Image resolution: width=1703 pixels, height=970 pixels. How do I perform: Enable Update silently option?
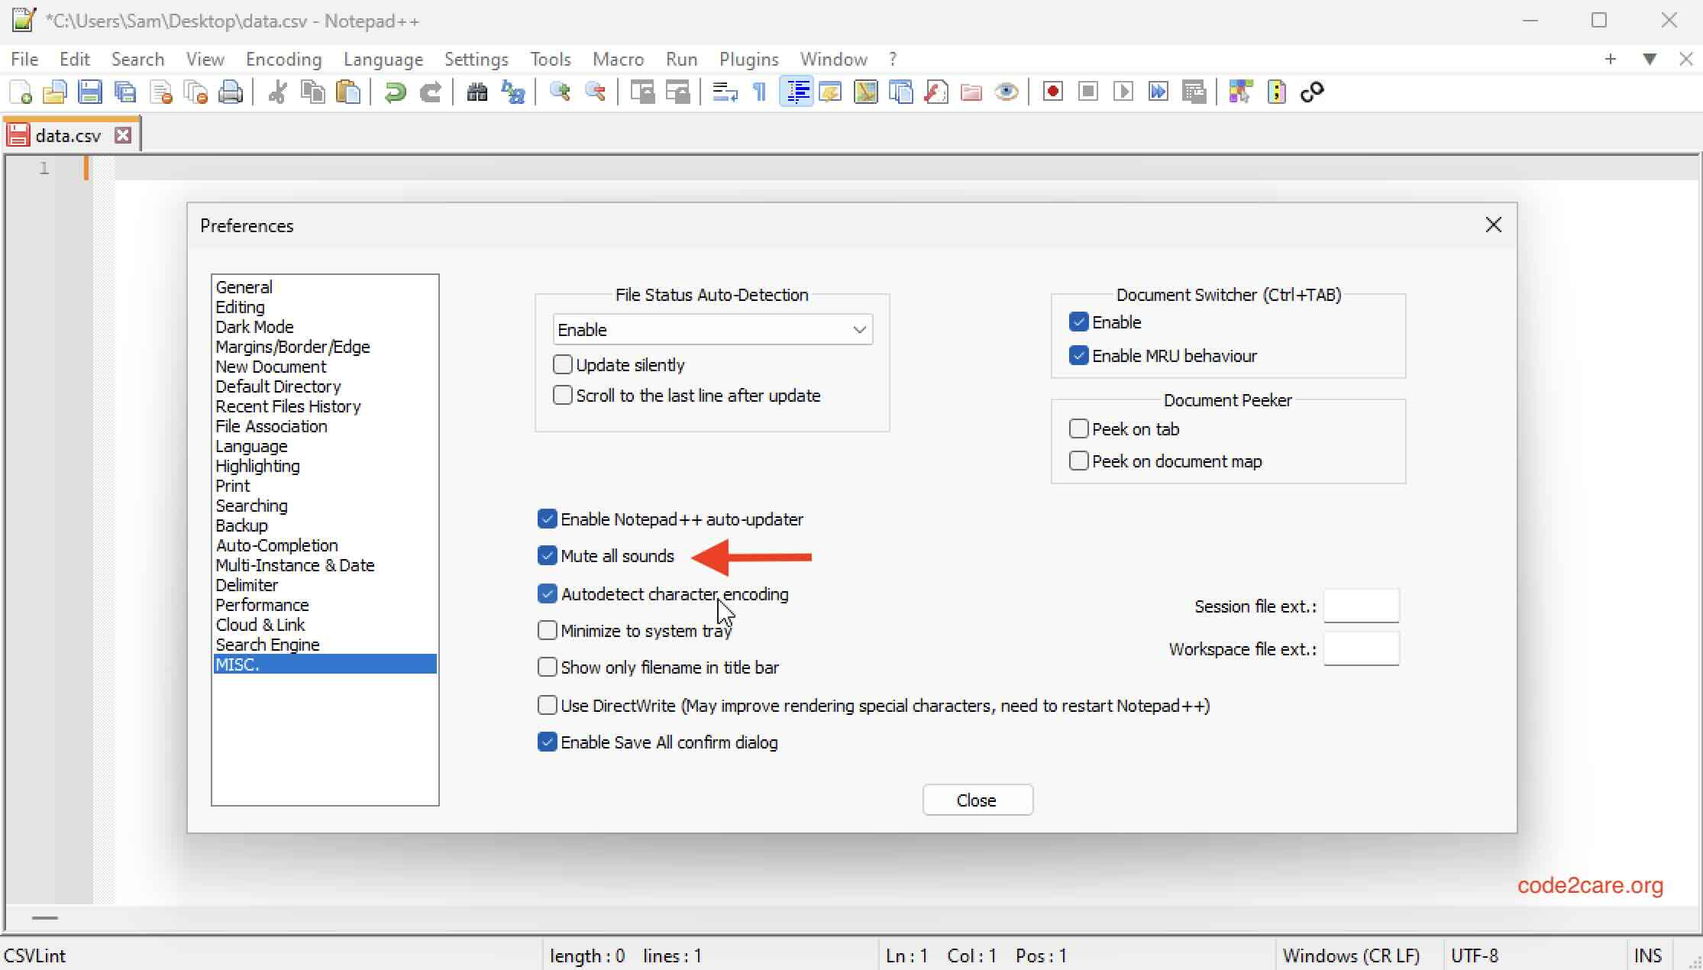[563, 364]
